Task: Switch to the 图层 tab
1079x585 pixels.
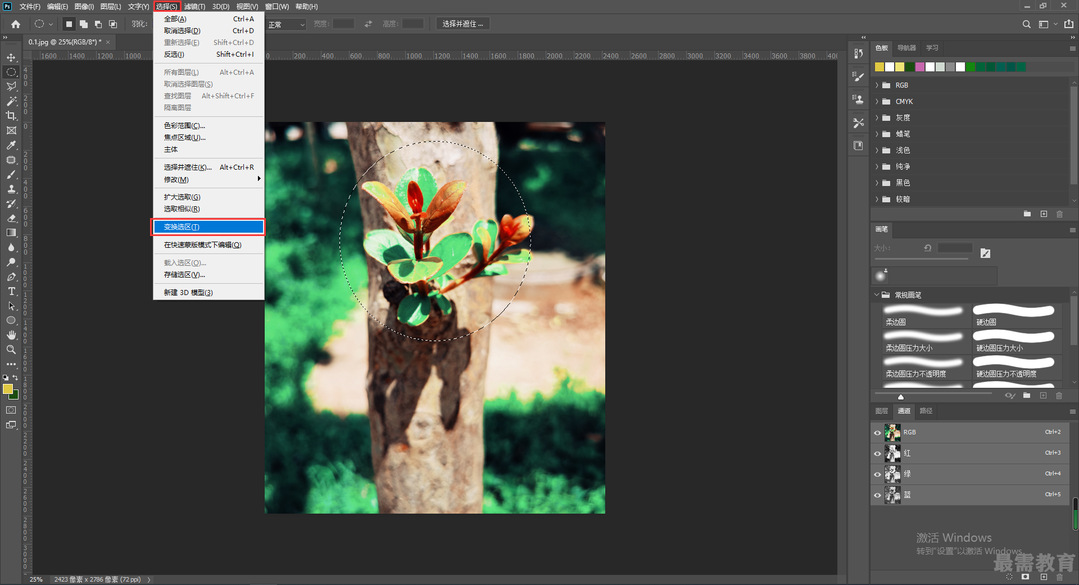Action: pos(882,411)
